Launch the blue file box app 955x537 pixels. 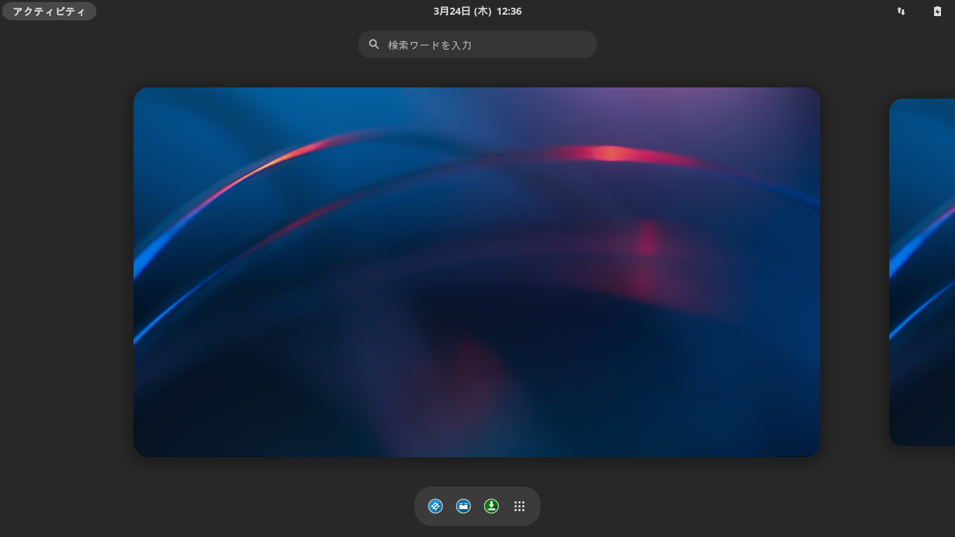pos(464,506)
